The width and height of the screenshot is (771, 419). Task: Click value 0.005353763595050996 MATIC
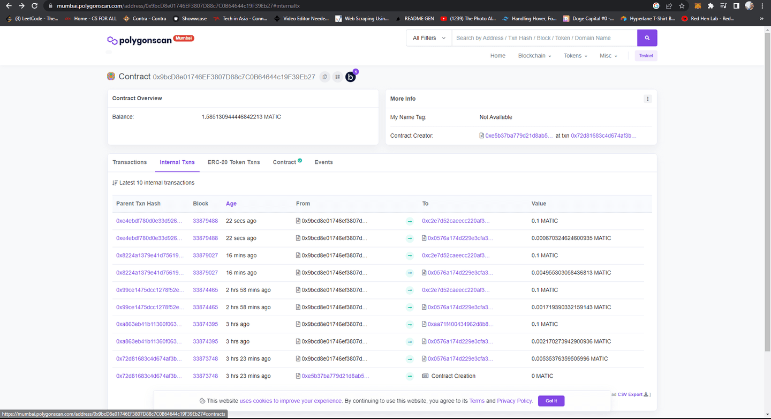(570, 359)
